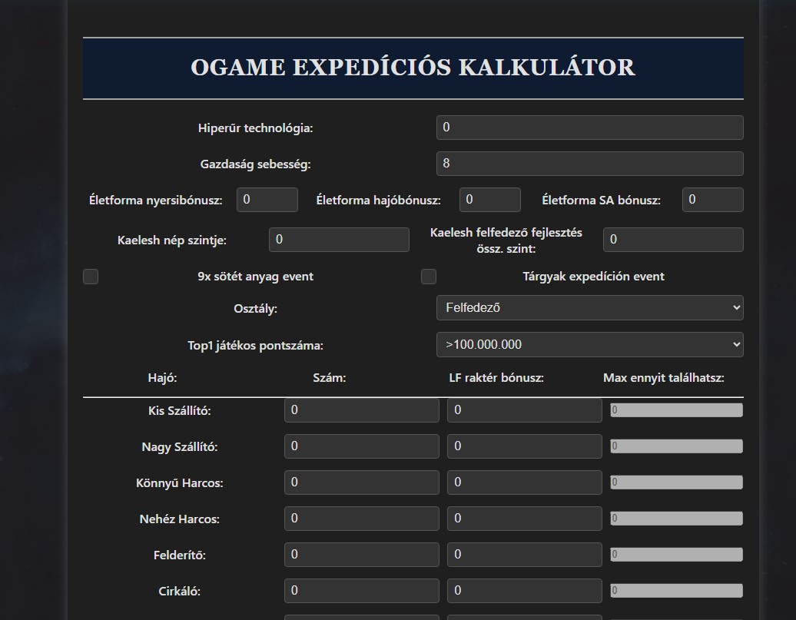Toggle the 9x sötét anyag event checkbox
The width and height of the screenshot is (796, 620).
coord(91,277)
